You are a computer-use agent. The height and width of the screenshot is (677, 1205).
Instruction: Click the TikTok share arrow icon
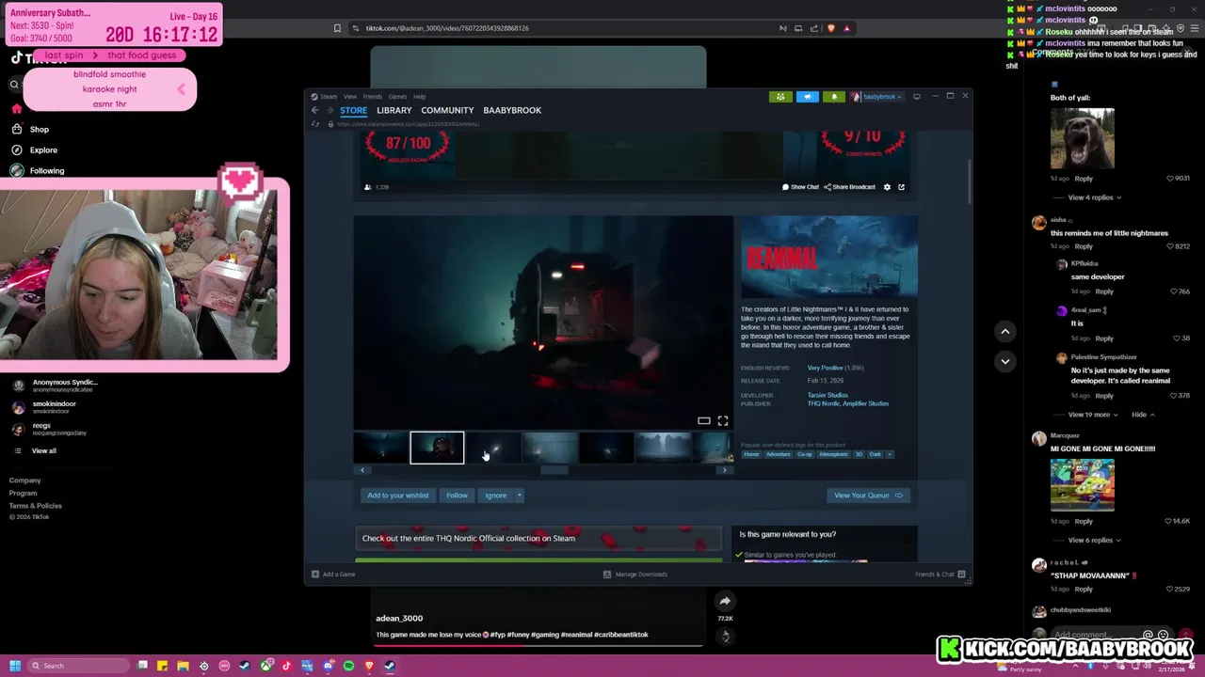[725, 602]
